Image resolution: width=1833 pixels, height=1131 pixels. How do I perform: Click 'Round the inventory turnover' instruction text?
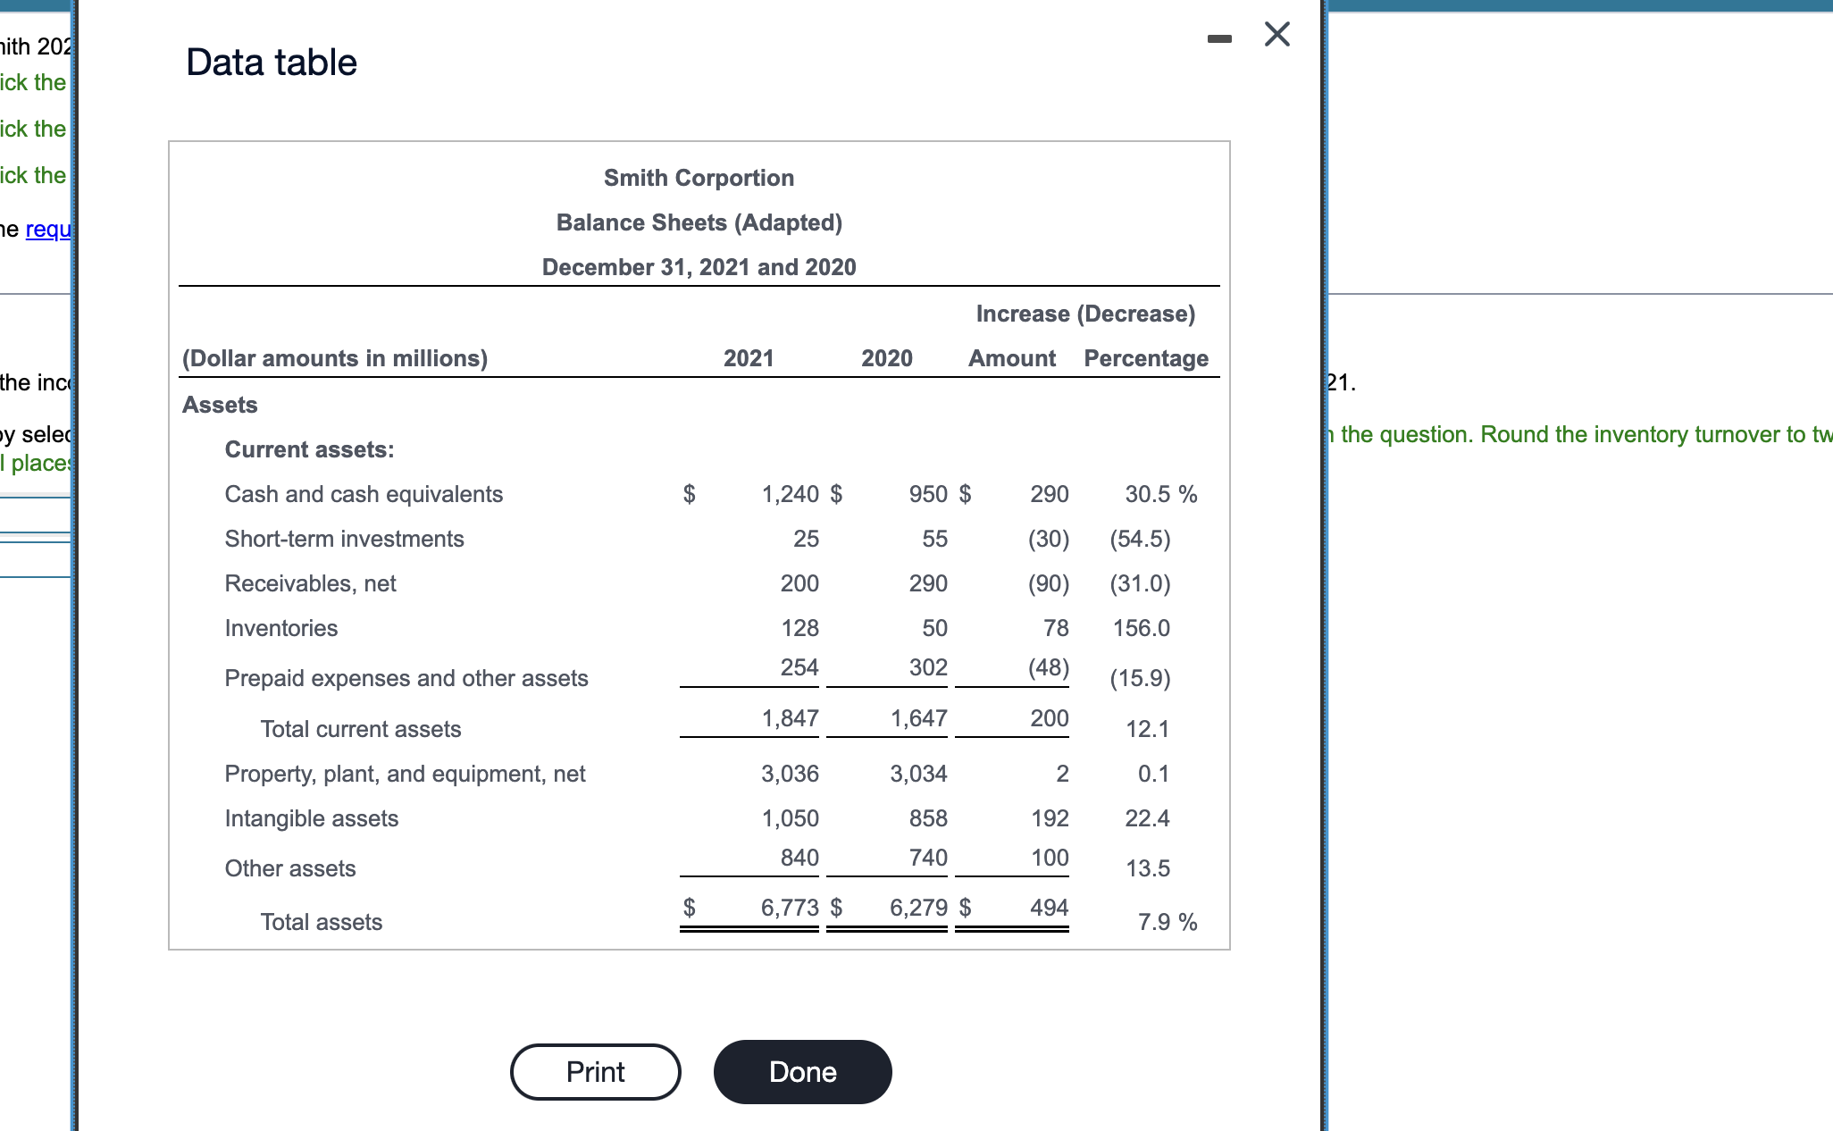tap(1629, 434)
